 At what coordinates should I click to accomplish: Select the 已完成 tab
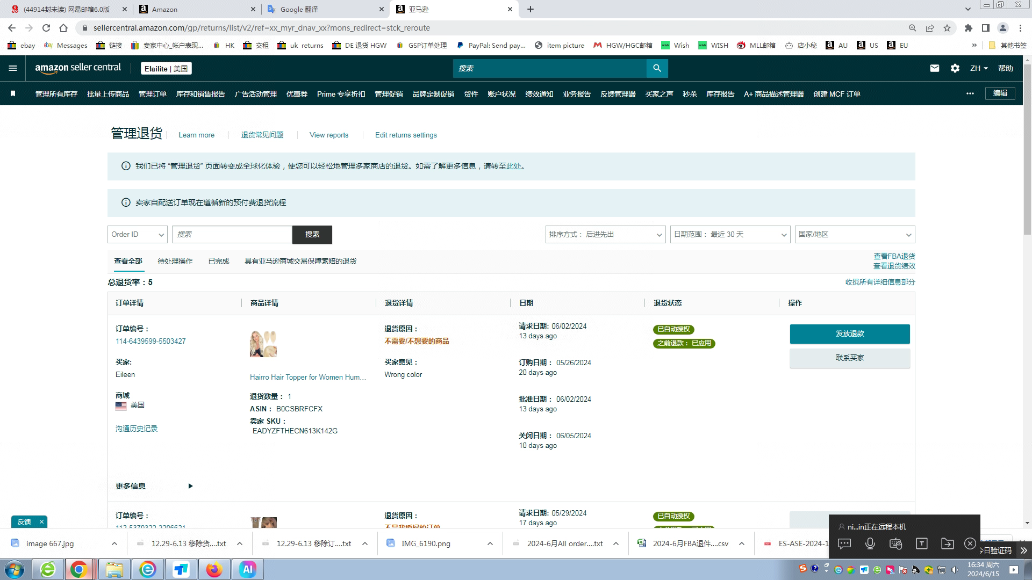[219, 261]
